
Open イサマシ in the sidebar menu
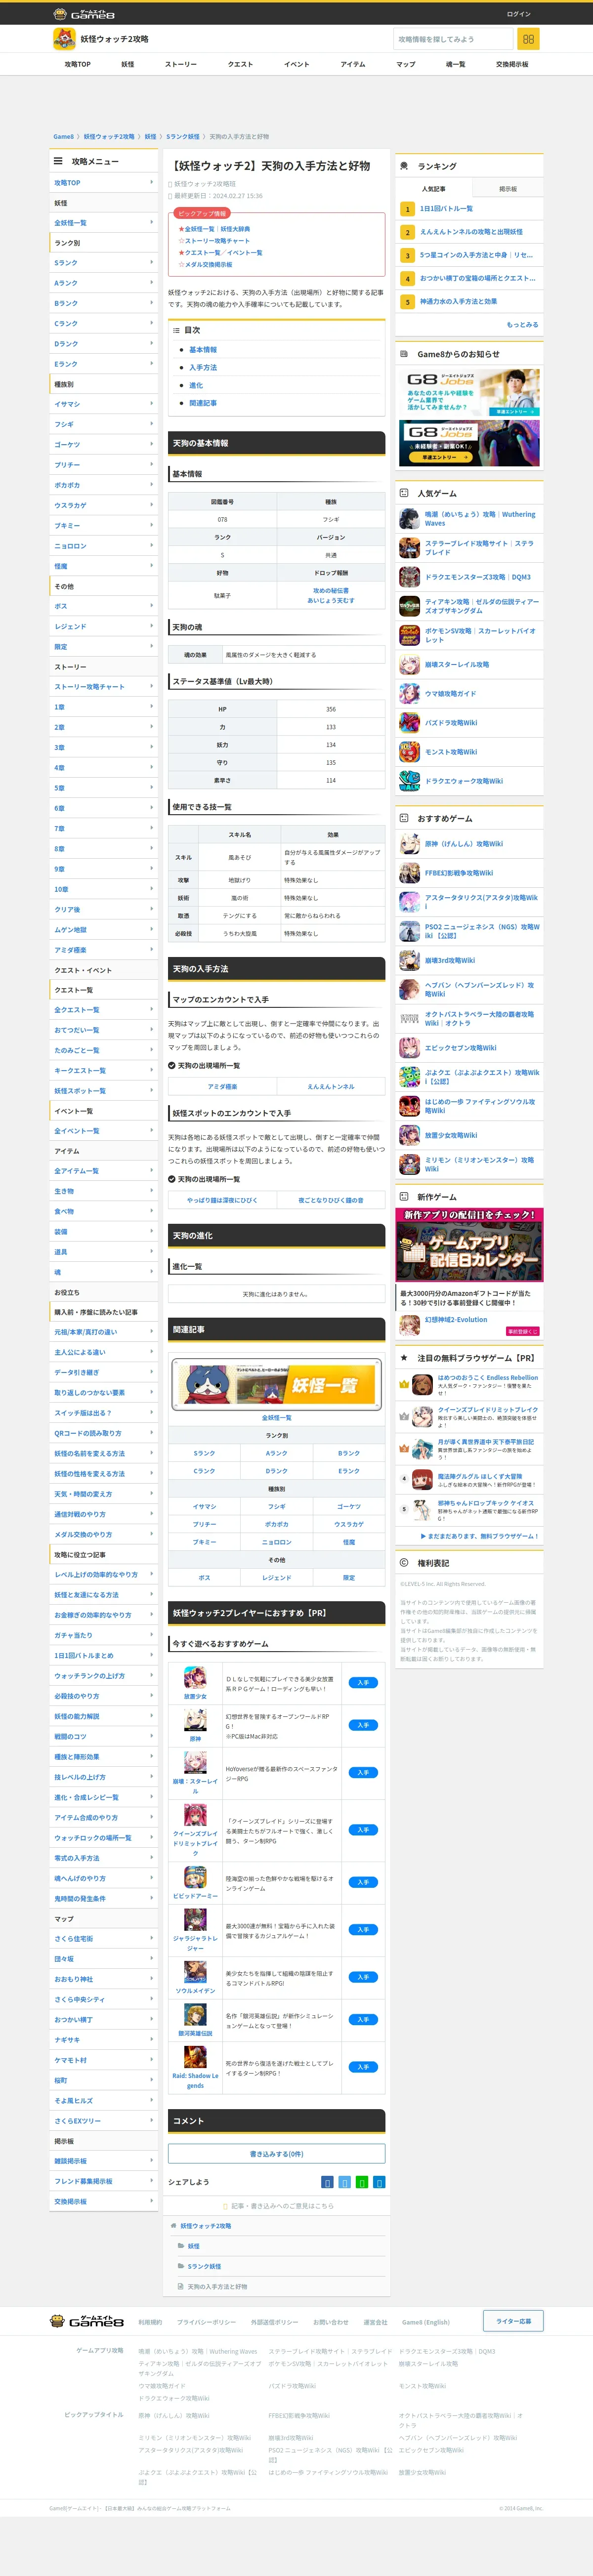(104, 404)
